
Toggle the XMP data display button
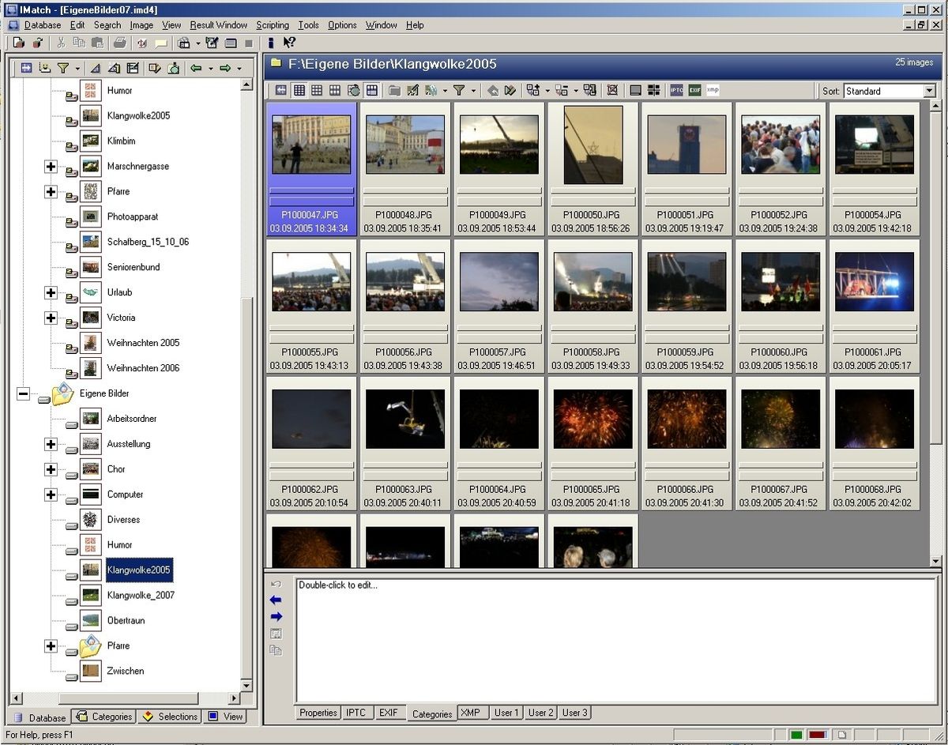pos(711,89)
